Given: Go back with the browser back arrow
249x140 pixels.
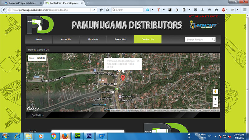Looking at the screenshot, I should 4,10.
